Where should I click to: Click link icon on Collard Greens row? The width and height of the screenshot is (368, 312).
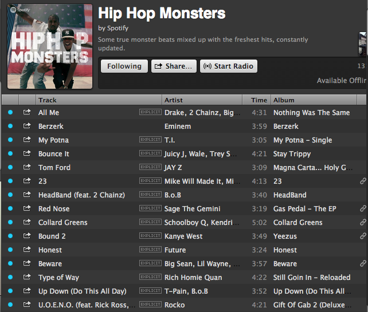coord(363,222)
